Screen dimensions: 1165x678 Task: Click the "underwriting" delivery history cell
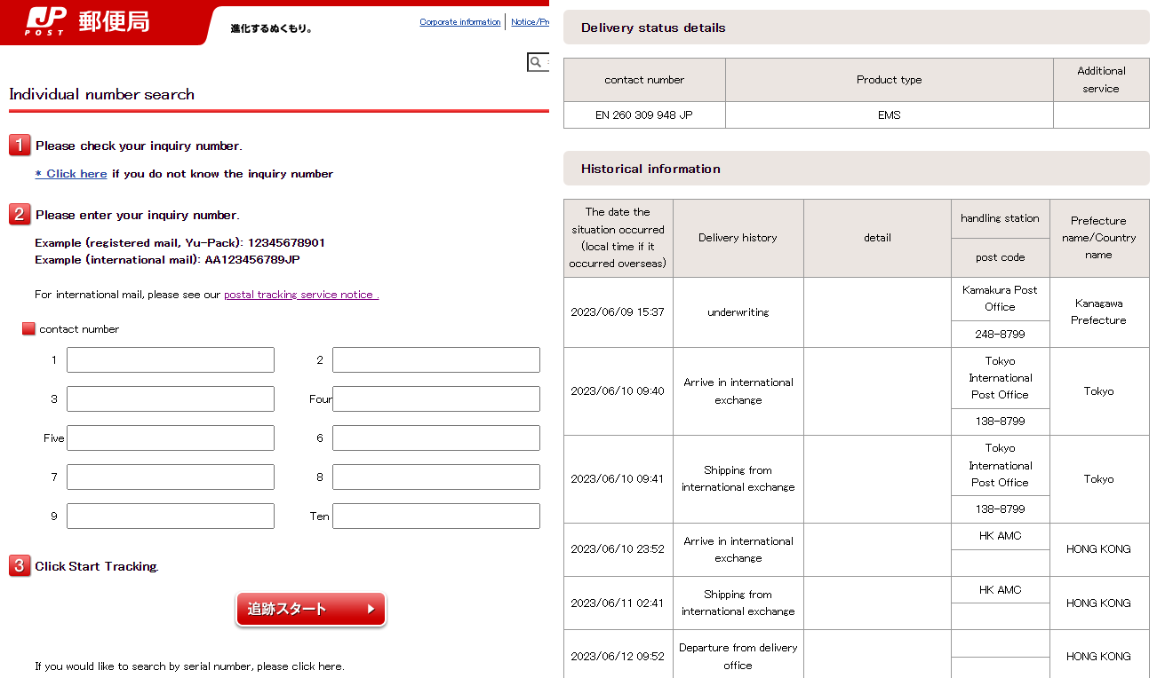738,312
